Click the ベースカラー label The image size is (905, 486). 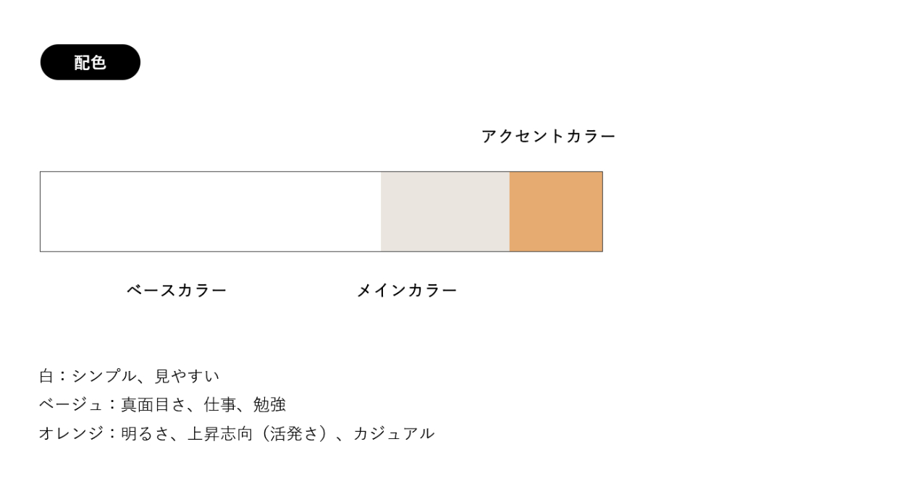click(177, 291)
